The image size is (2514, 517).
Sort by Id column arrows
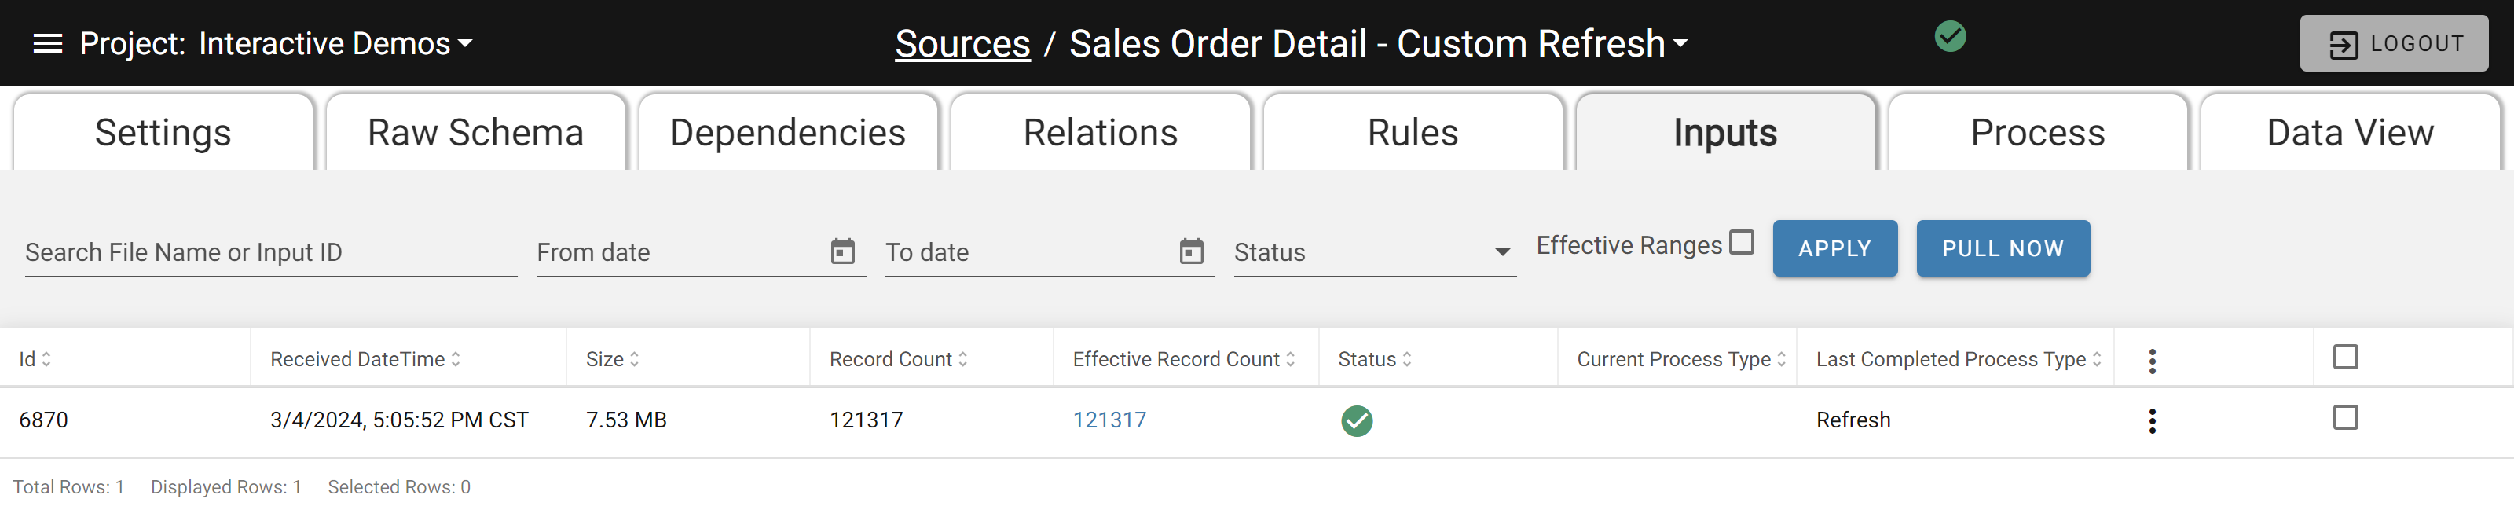[46, 360]
